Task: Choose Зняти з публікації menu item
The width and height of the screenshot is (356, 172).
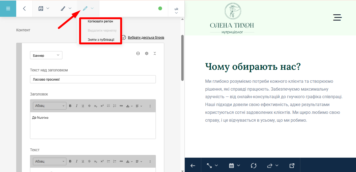Action: pyautogui.click(x=101, y=39)
